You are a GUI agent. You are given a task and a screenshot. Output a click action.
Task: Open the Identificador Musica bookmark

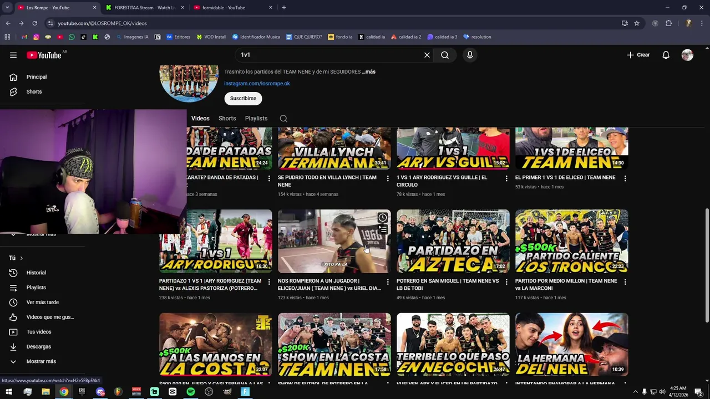[x=256, y=37]
